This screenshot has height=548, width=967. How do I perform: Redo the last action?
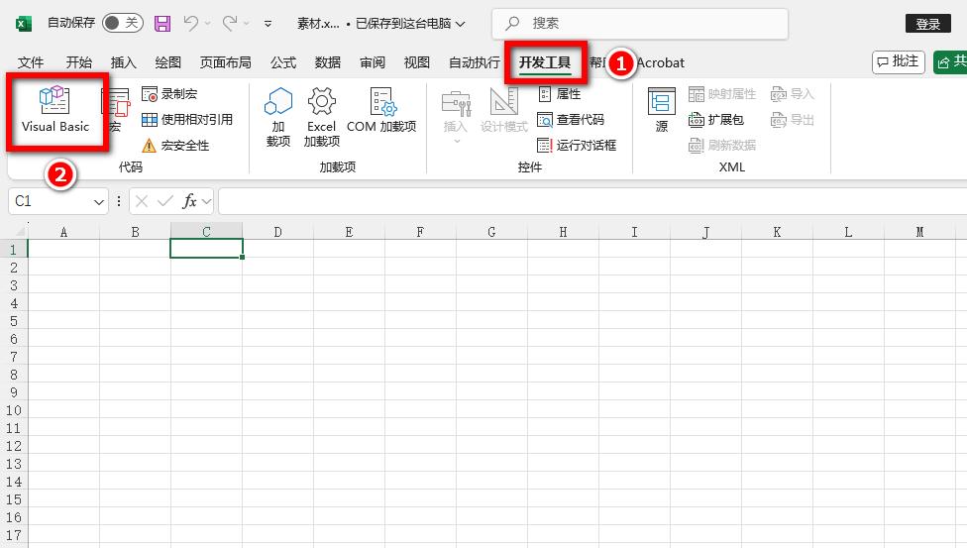tap(230, 24)
